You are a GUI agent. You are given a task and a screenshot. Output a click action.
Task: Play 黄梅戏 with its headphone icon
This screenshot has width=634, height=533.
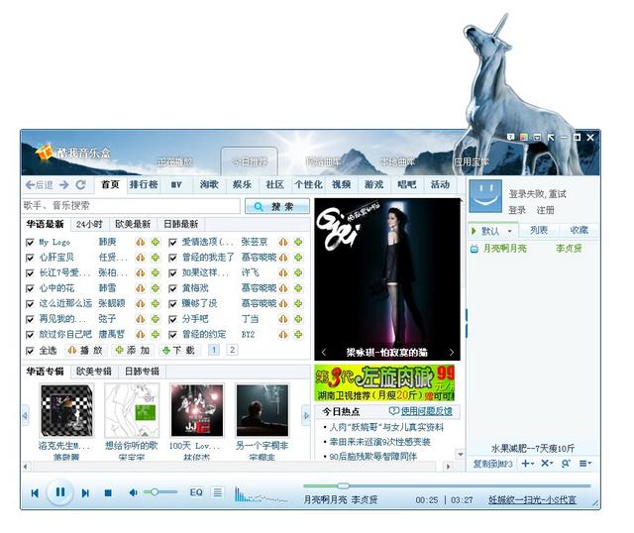tap(283, 288)
